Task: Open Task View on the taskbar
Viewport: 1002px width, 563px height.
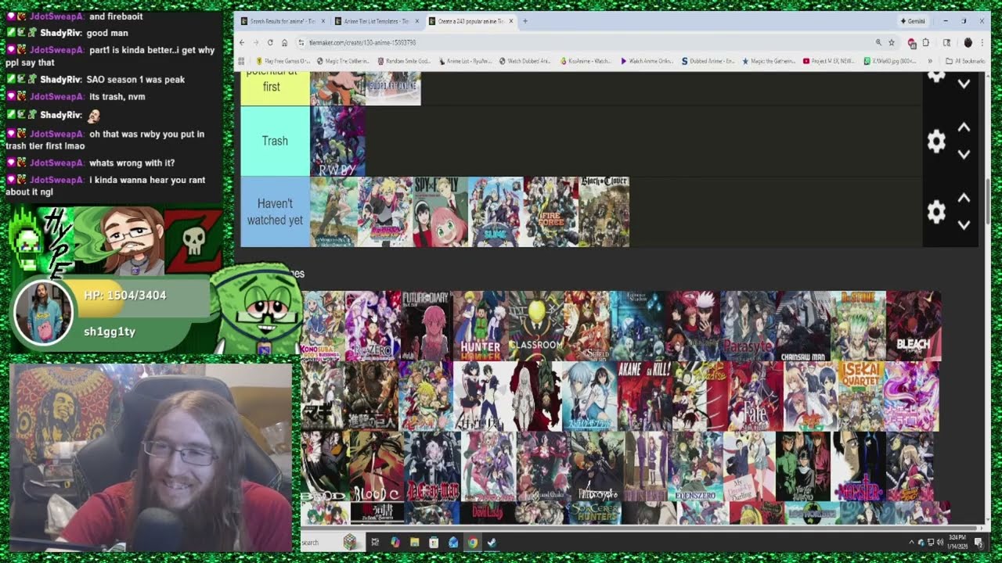Action: coord(375,542)
